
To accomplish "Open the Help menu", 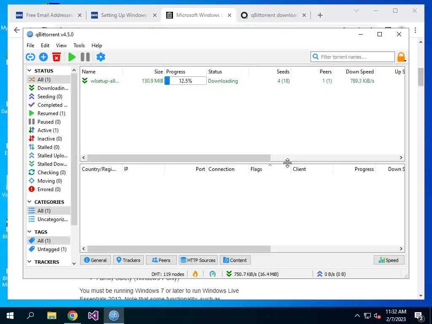I will [x=97, y=46].
